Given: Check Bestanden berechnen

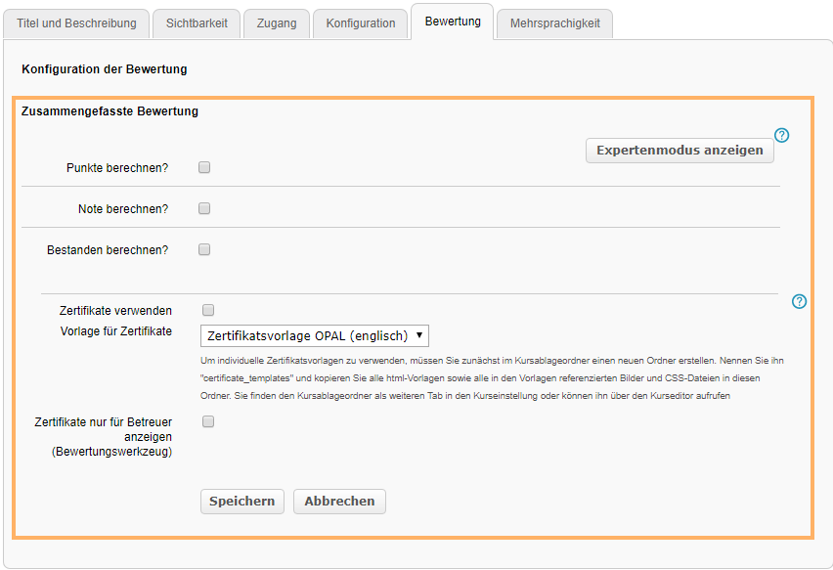Looking at the screenshot, I should (203, 249).
